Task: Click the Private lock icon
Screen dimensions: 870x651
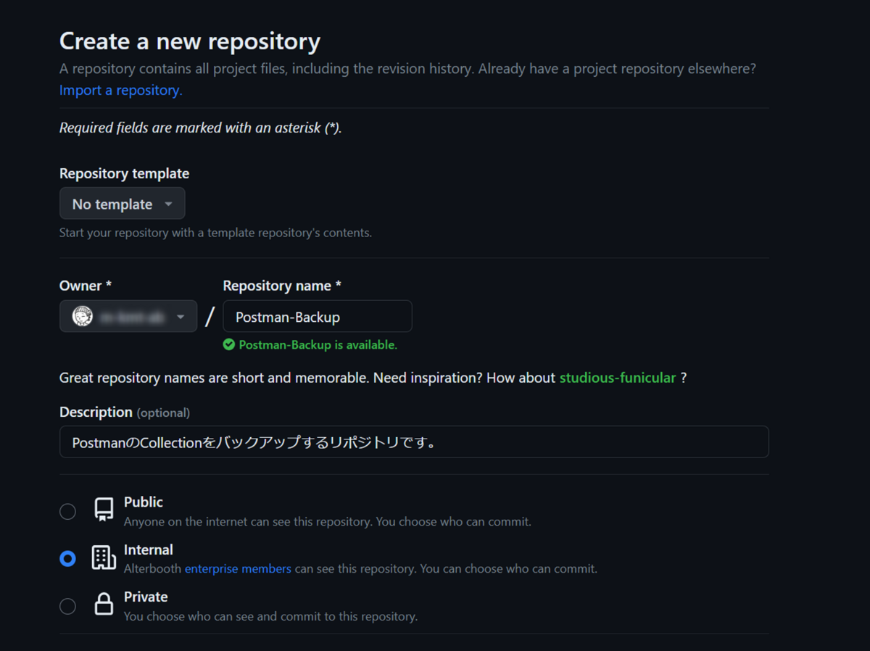Action: tap(104, 604)
